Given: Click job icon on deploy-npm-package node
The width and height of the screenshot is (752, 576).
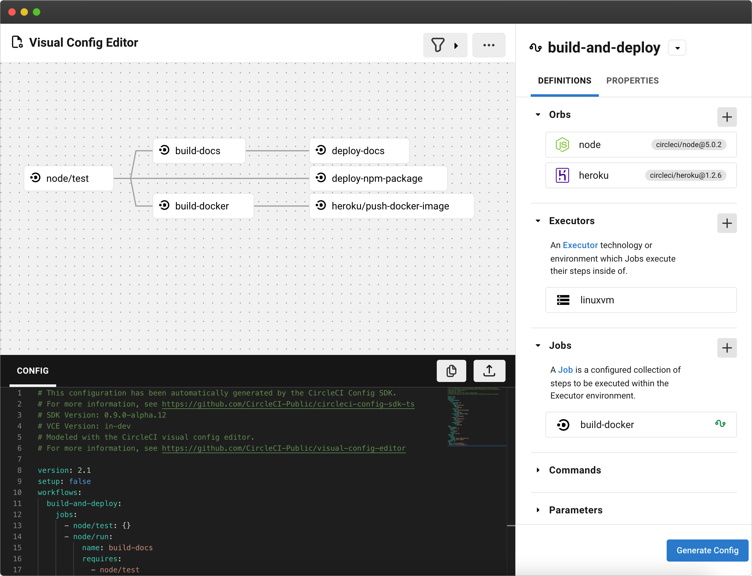Looking at the screenshot, I should 320,177.
